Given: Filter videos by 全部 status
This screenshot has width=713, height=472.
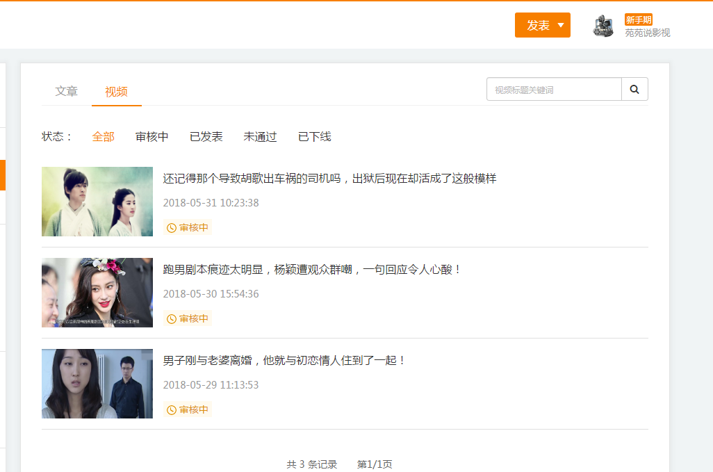Looking at the screenshot, I should (x=104, y=136).
